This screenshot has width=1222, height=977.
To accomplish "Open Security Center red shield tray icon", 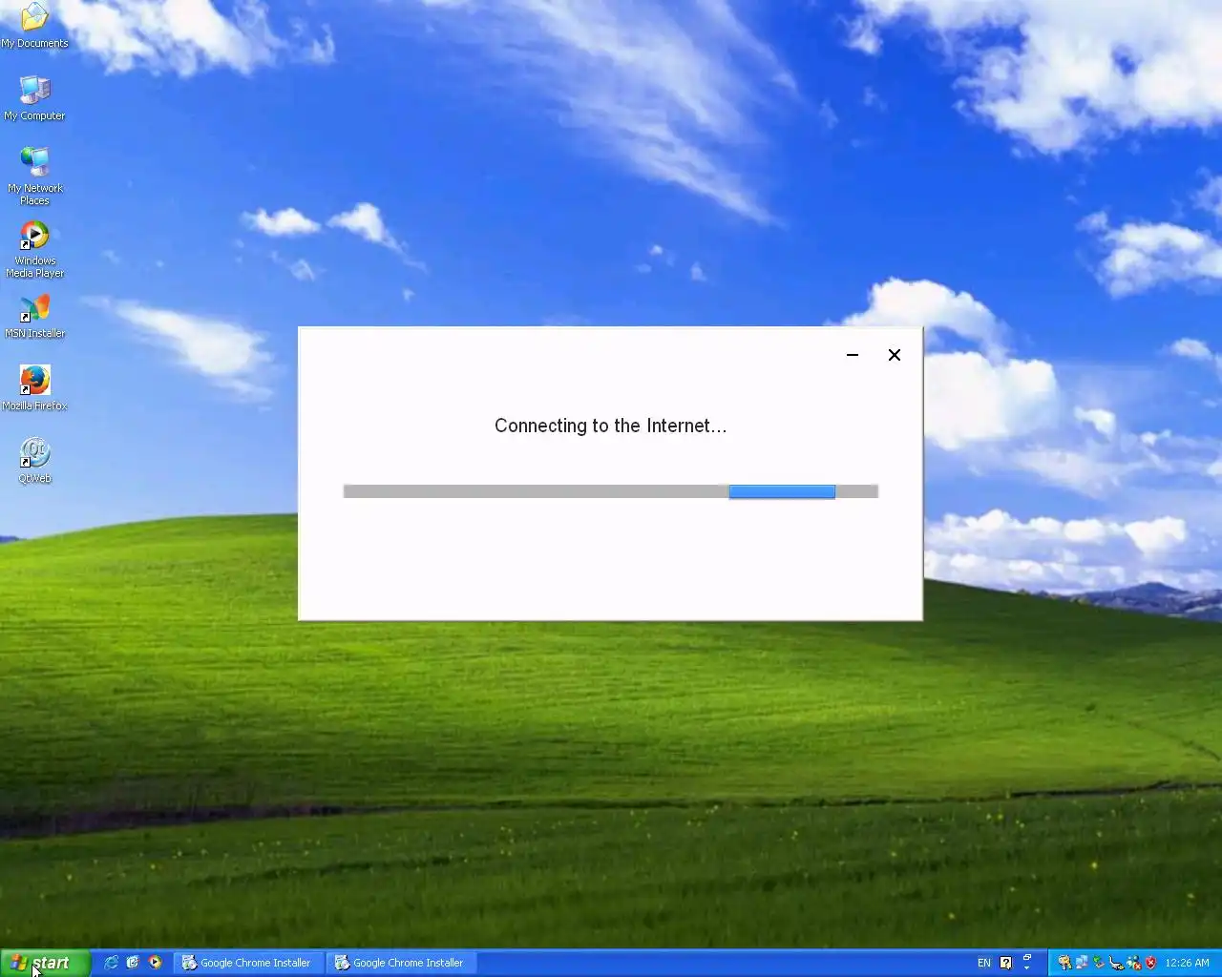I will point(1151,963).
